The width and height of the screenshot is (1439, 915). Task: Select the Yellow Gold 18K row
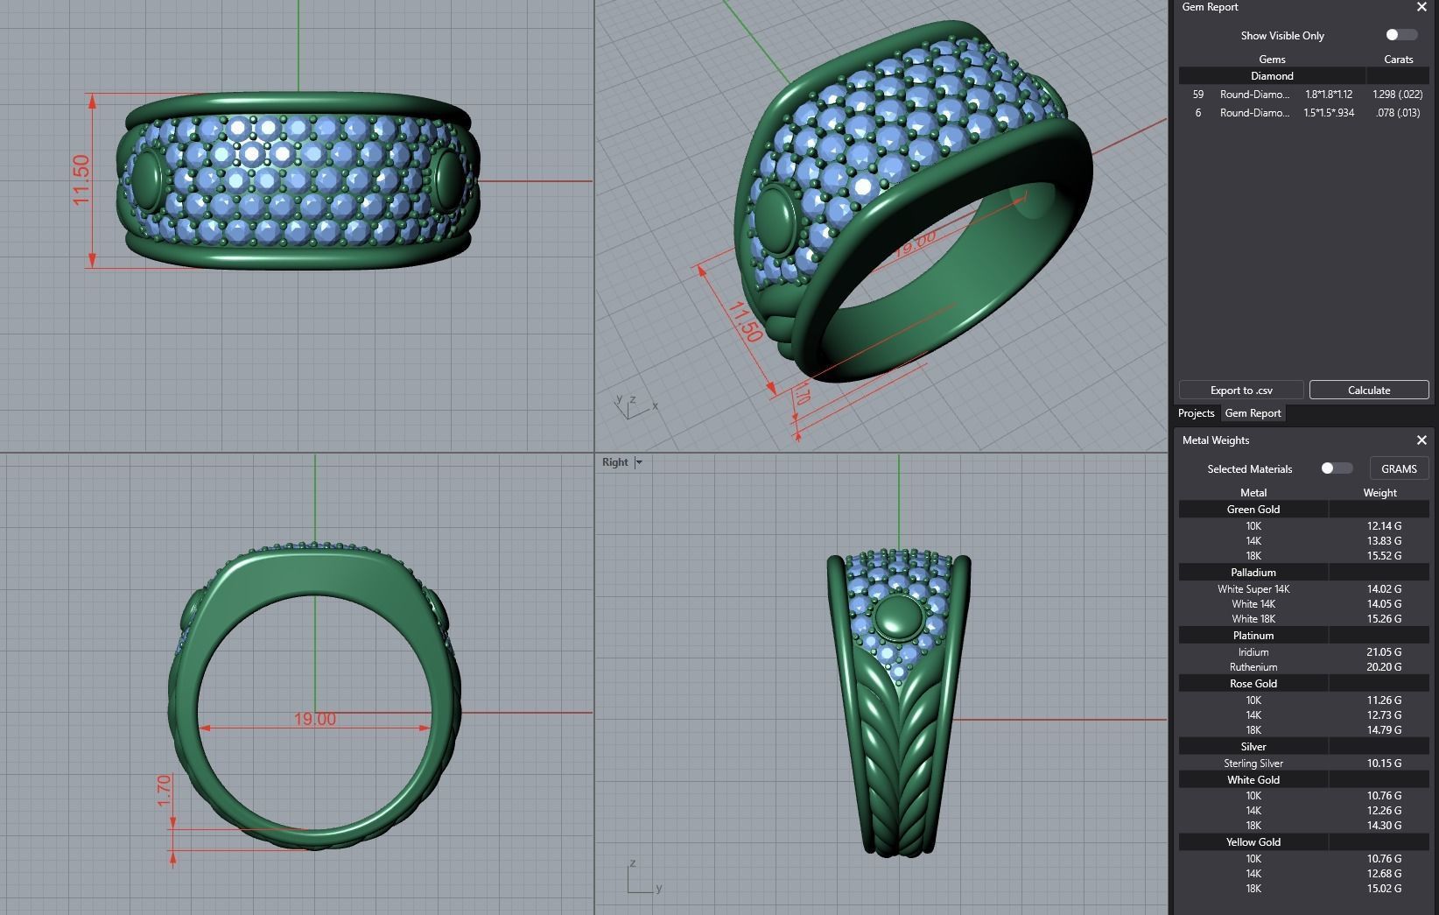click(1304, 889)
